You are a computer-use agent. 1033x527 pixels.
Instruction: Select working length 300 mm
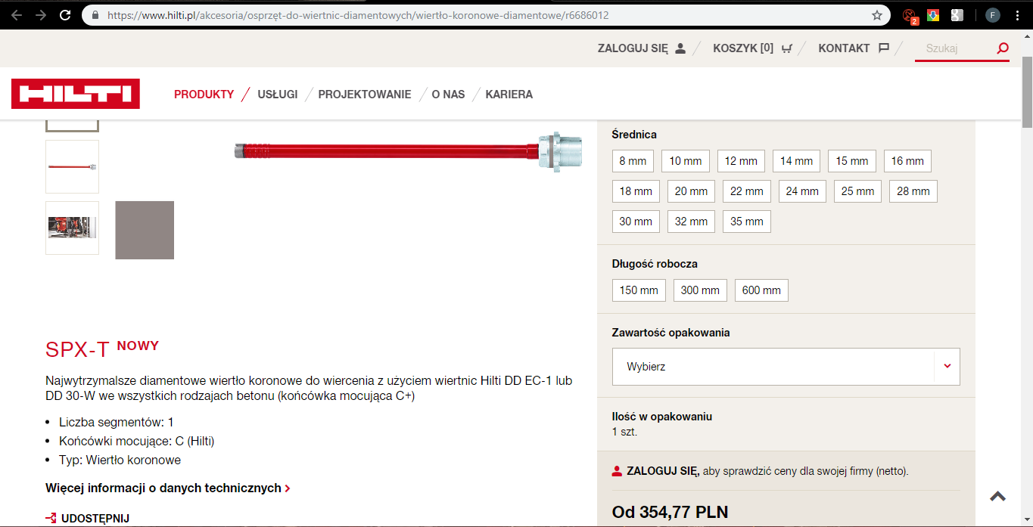click(x=700, y=290)
